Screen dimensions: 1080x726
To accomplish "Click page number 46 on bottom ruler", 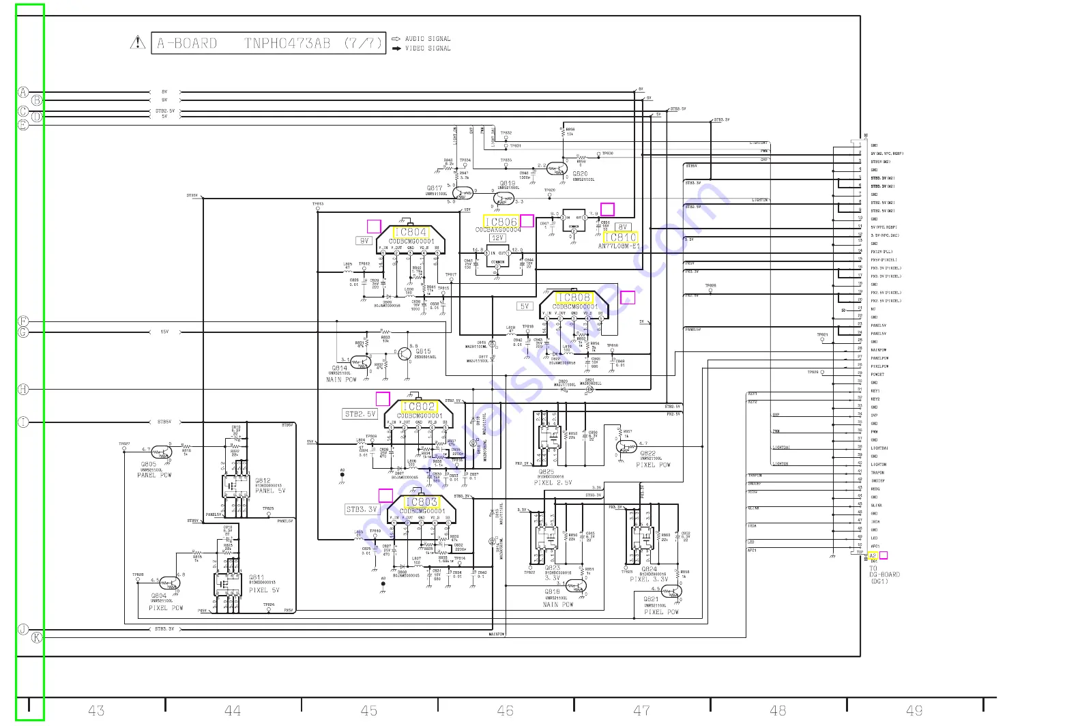I will [506, 711].
